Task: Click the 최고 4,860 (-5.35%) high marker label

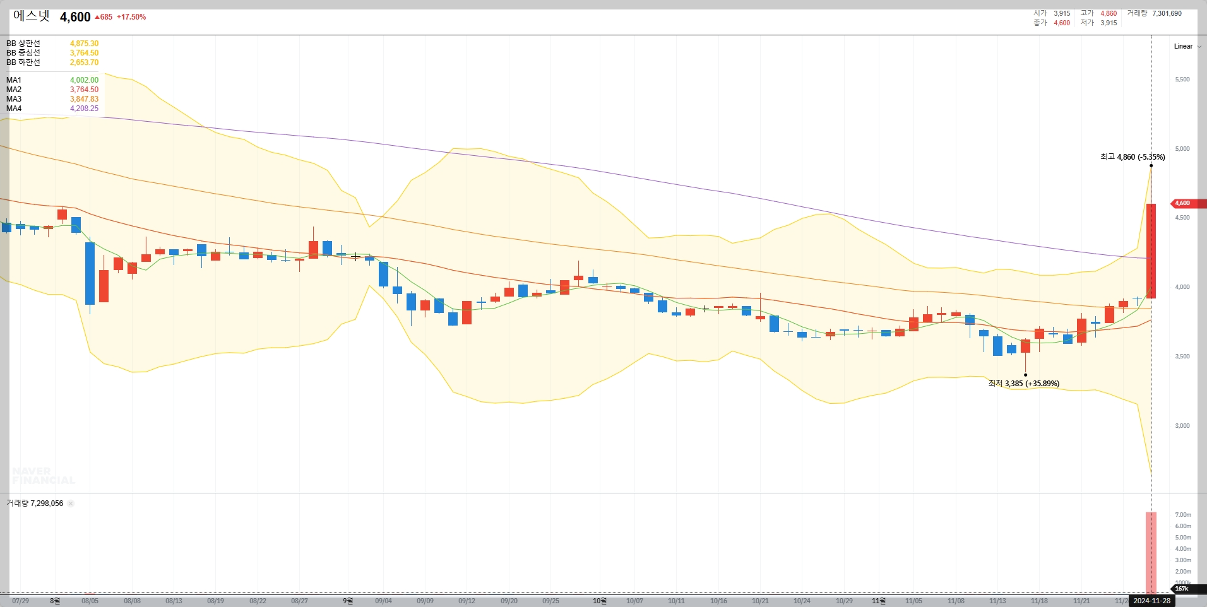Action: click(1133, 157)
